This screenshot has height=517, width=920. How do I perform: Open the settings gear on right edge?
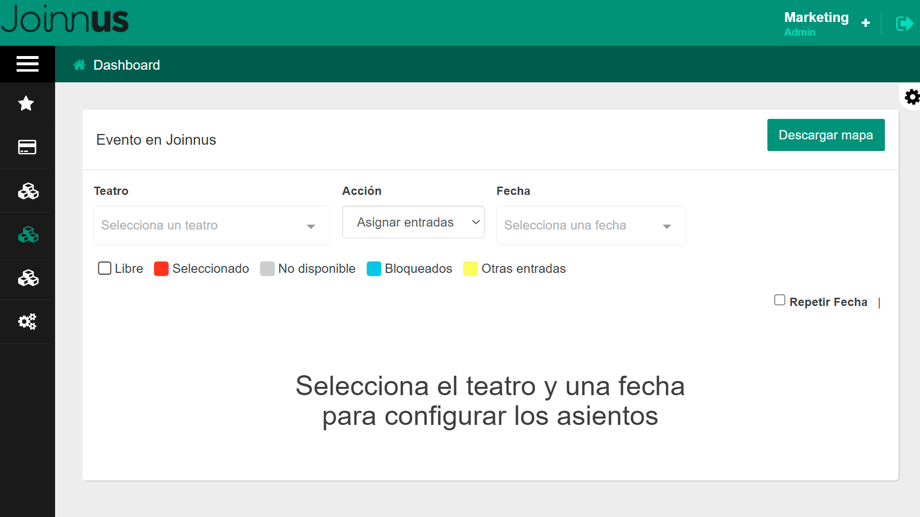click(912, 96)
